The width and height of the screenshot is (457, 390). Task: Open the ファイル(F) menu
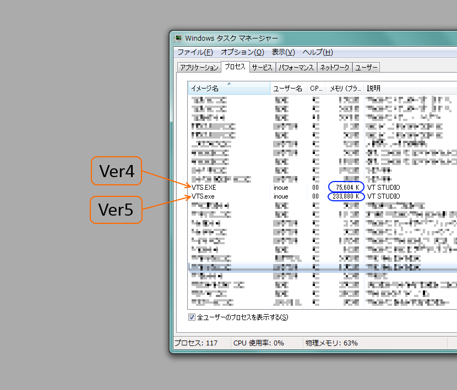[x=195, y=52]
